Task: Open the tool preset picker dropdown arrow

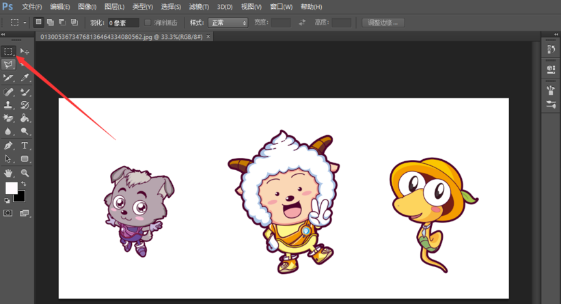Action: pyautogui.click(x=25, y=23)
